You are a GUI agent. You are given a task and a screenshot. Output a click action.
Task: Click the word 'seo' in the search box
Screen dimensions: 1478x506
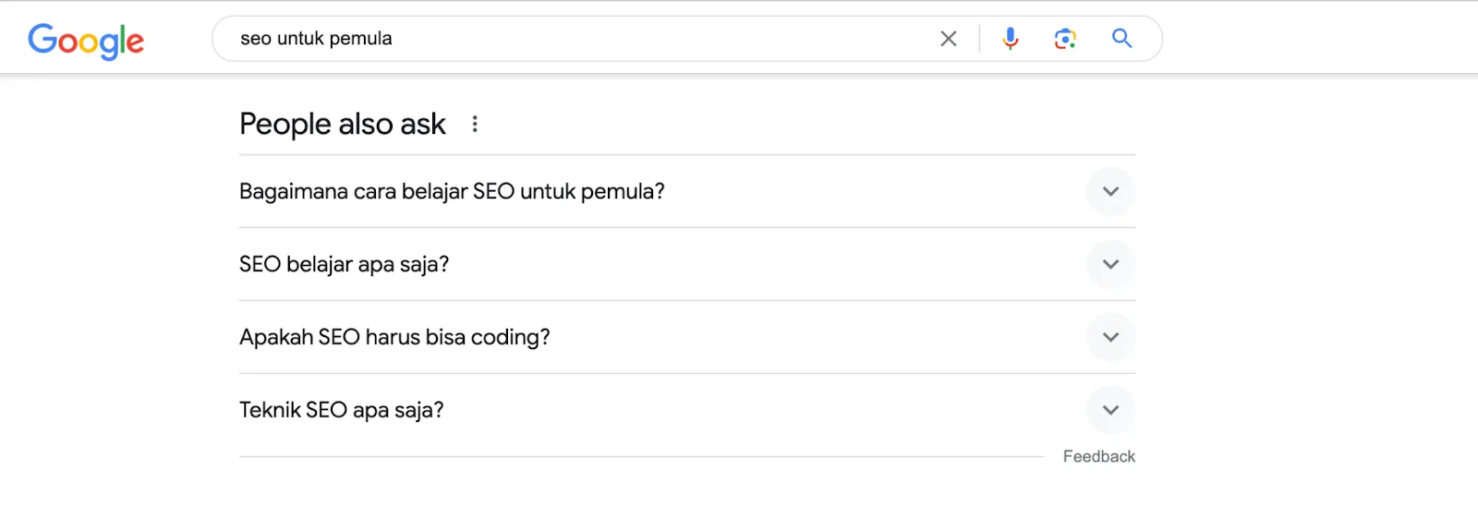pyautogui.click(x=256, y=39)
